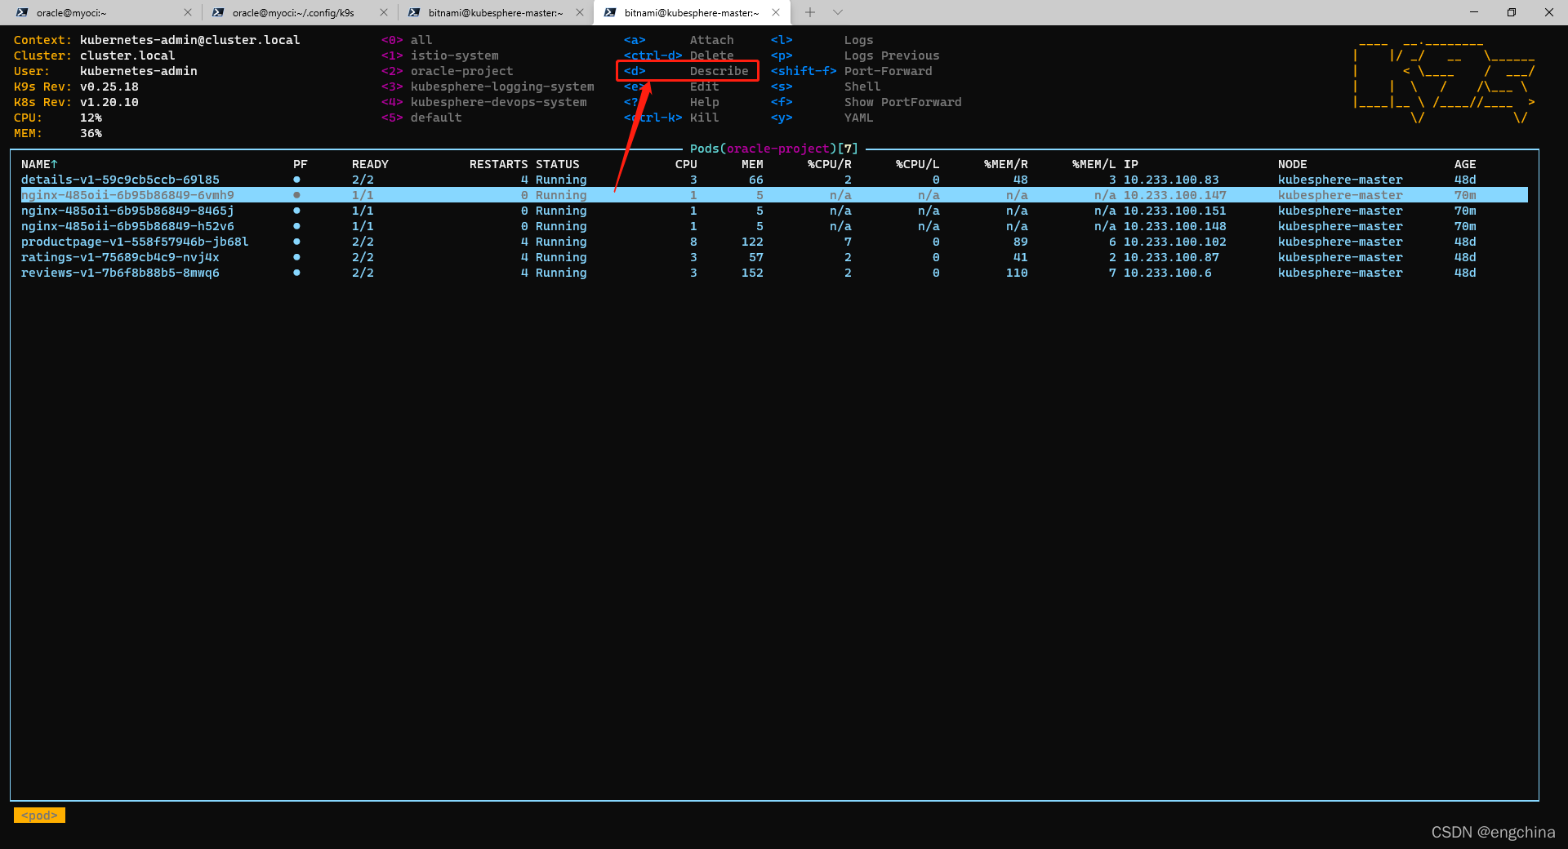Select the oracle-project namespace shortcut
The height and width of the screenshot is (849, 1568).
[x=447, y=71]
